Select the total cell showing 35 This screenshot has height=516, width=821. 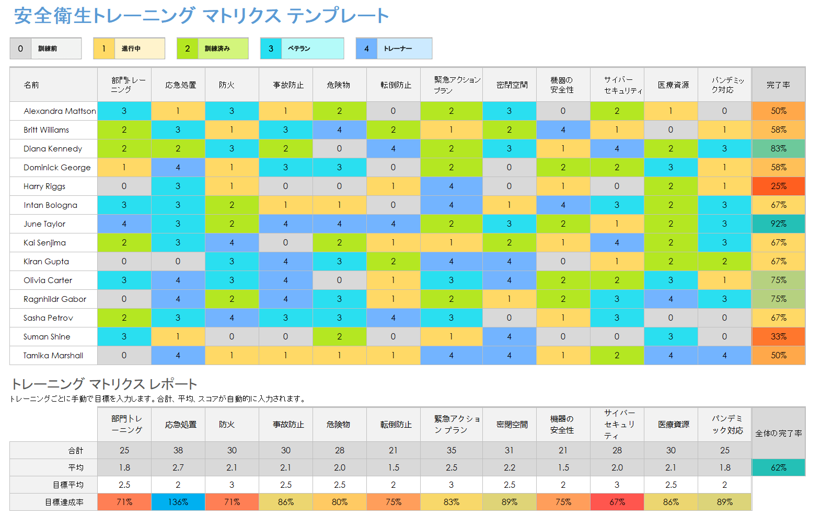[452, 450]
